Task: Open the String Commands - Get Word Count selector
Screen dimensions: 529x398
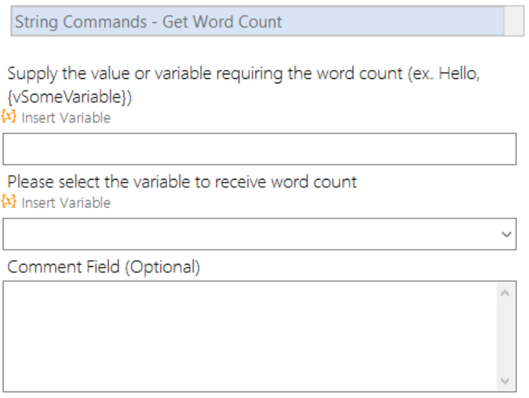Action: tap(257, 22)
